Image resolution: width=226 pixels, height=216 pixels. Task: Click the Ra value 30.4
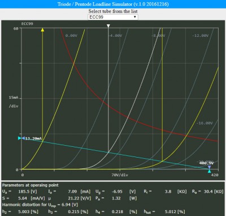(x=208, y=192)
